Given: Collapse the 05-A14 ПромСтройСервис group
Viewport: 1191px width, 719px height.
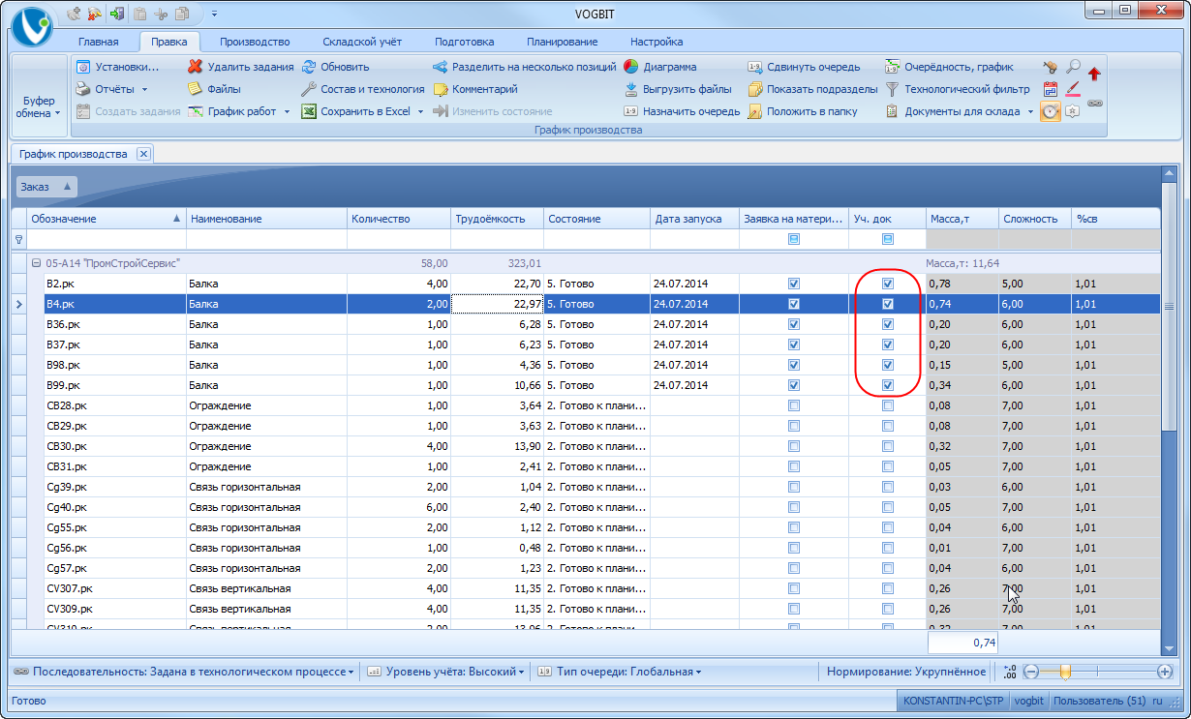Looking at the screenshot, I should pos(36,263).
